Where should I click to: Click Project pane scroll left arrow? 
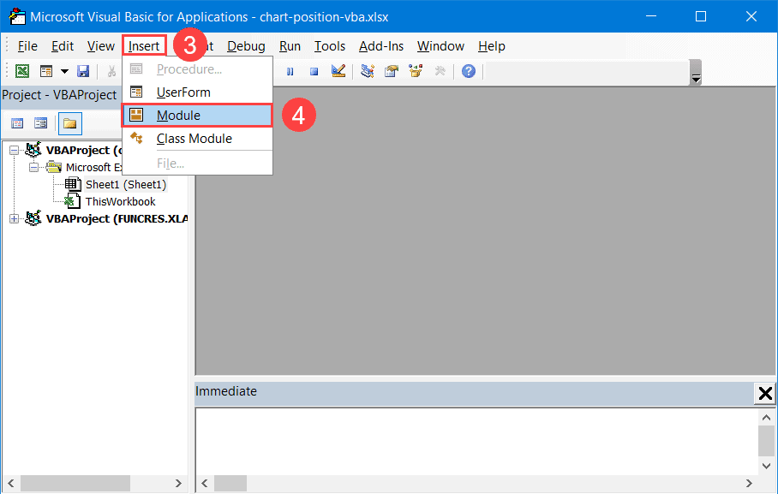[x=11, y=483]
